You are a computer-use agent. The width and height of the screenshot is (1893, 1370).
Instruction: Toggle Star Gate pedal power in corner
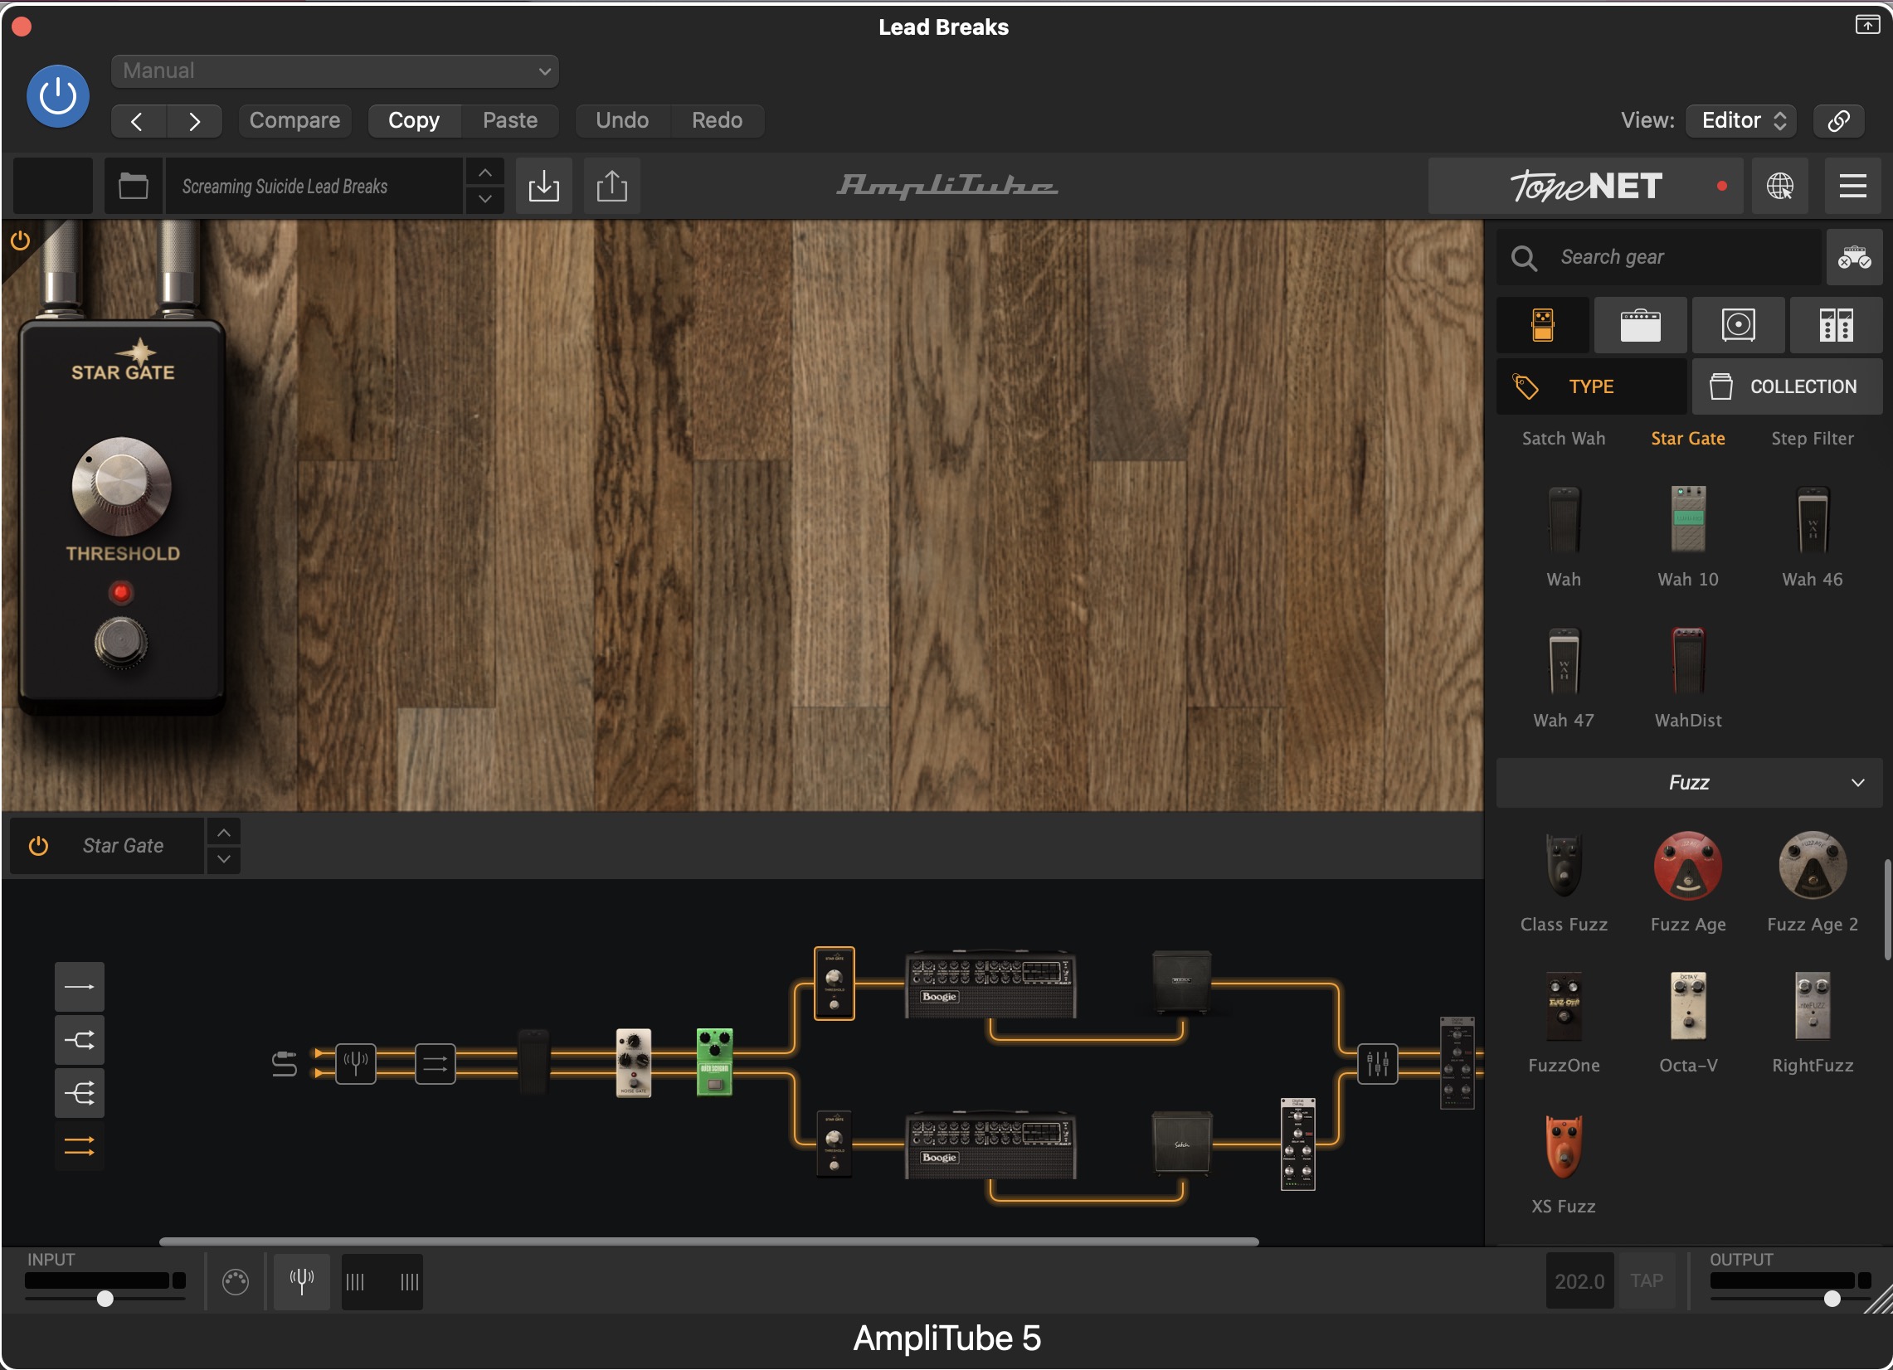[x=20, y=241]
